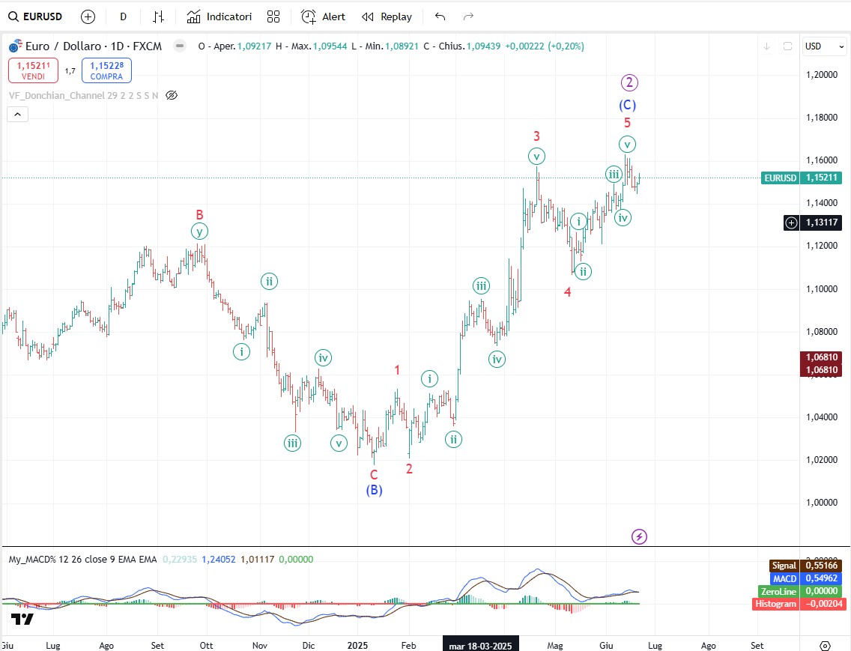Click the spread value 1,7
This screenshot has width=851, height=651.
[70, 70]
